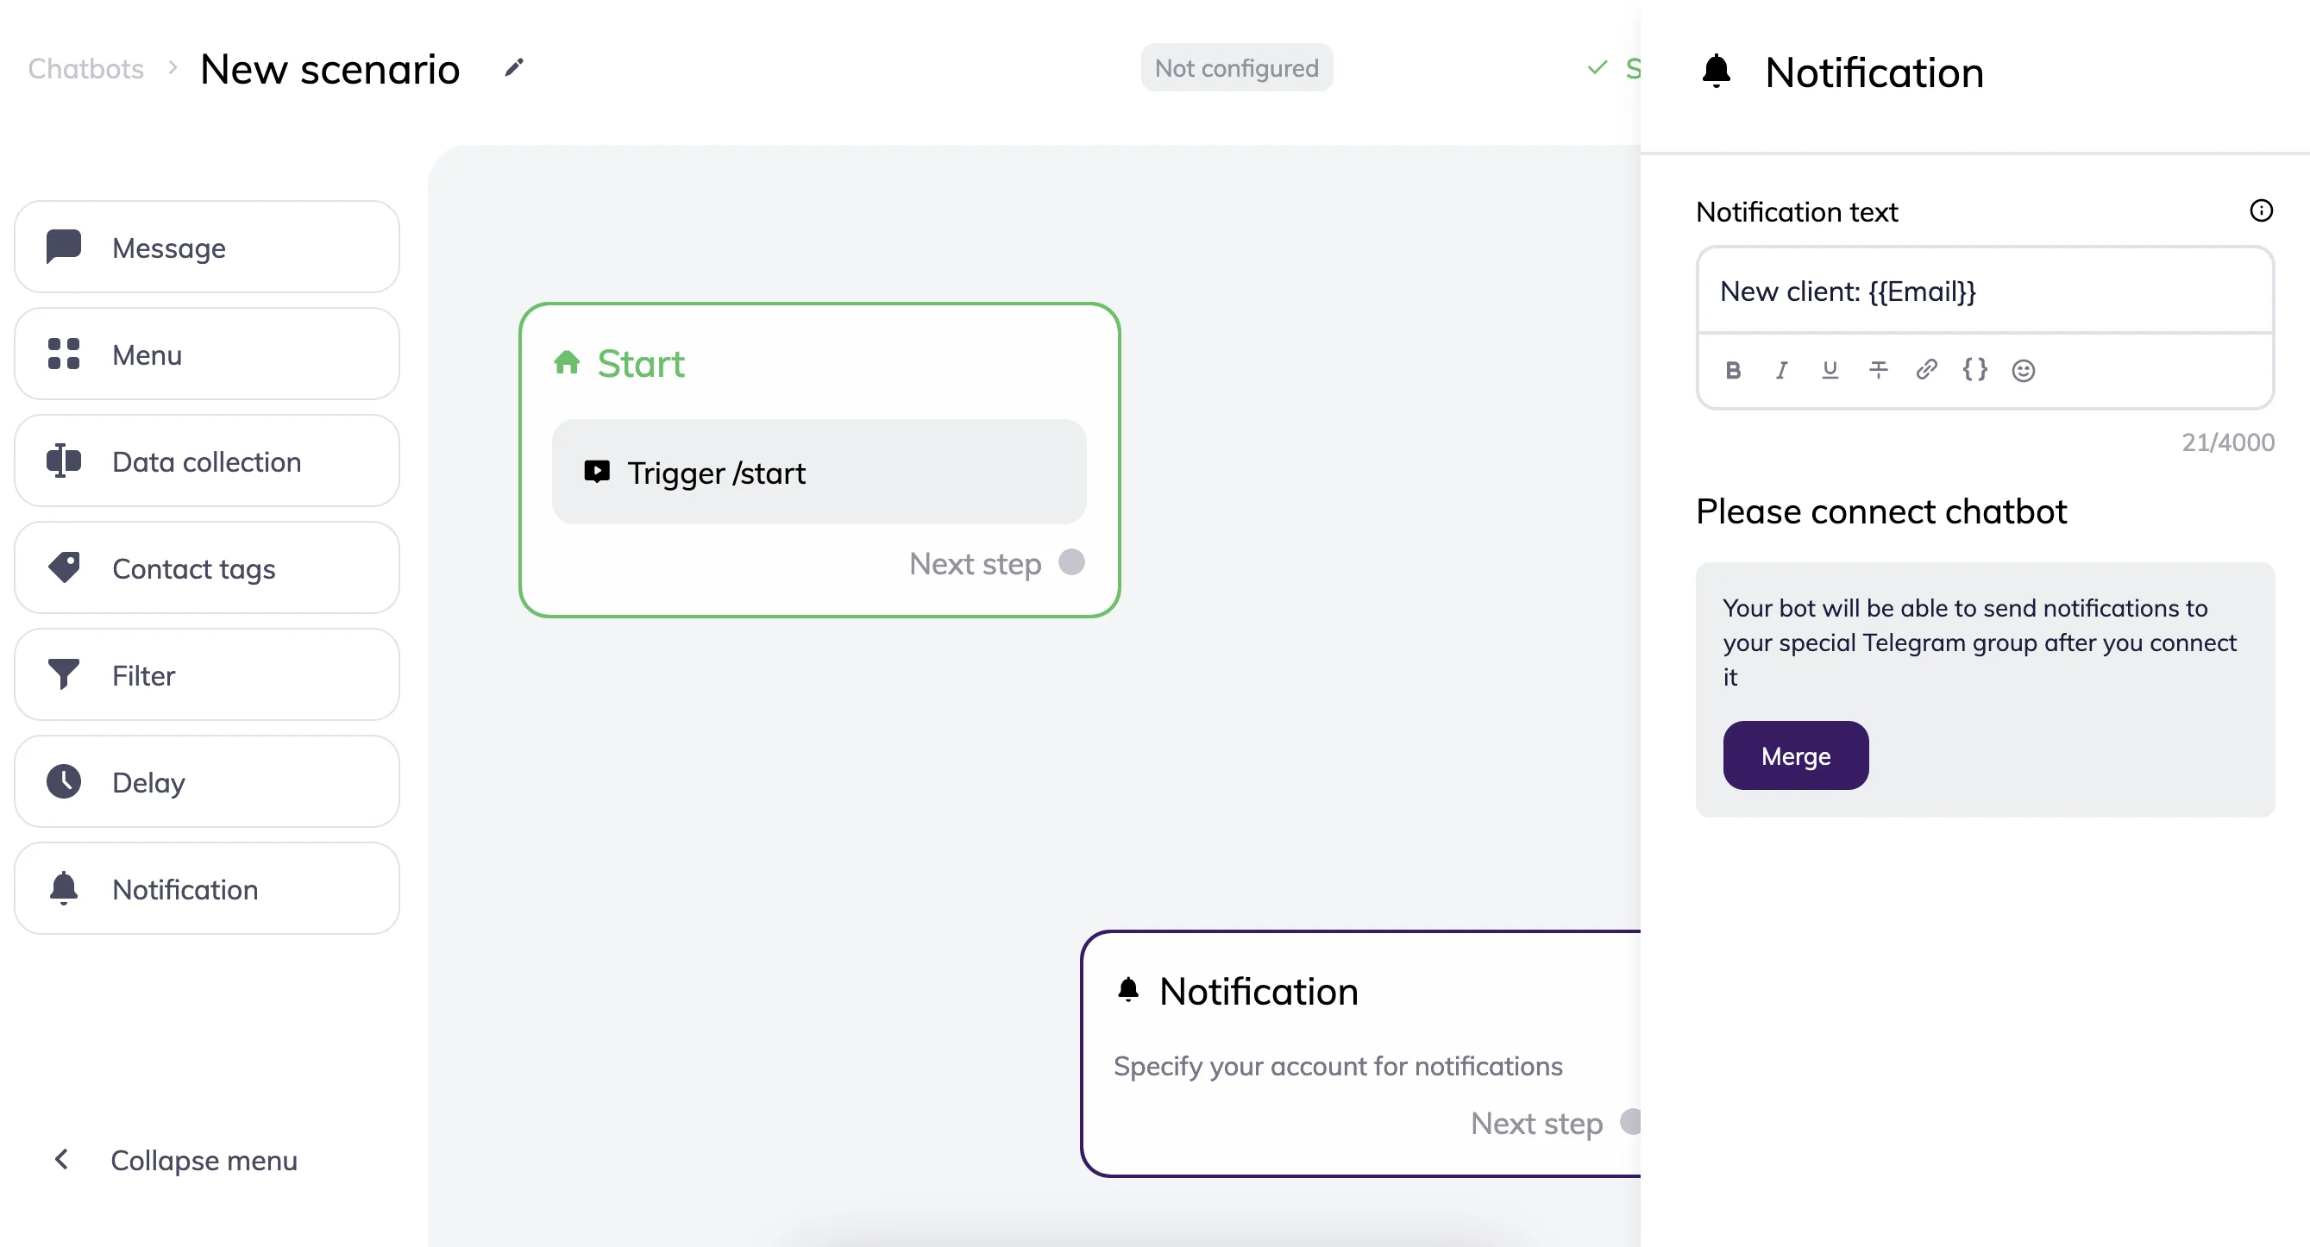Add a Menu block
This screenshot has height=1247, width=2310.
click(207, 354)
